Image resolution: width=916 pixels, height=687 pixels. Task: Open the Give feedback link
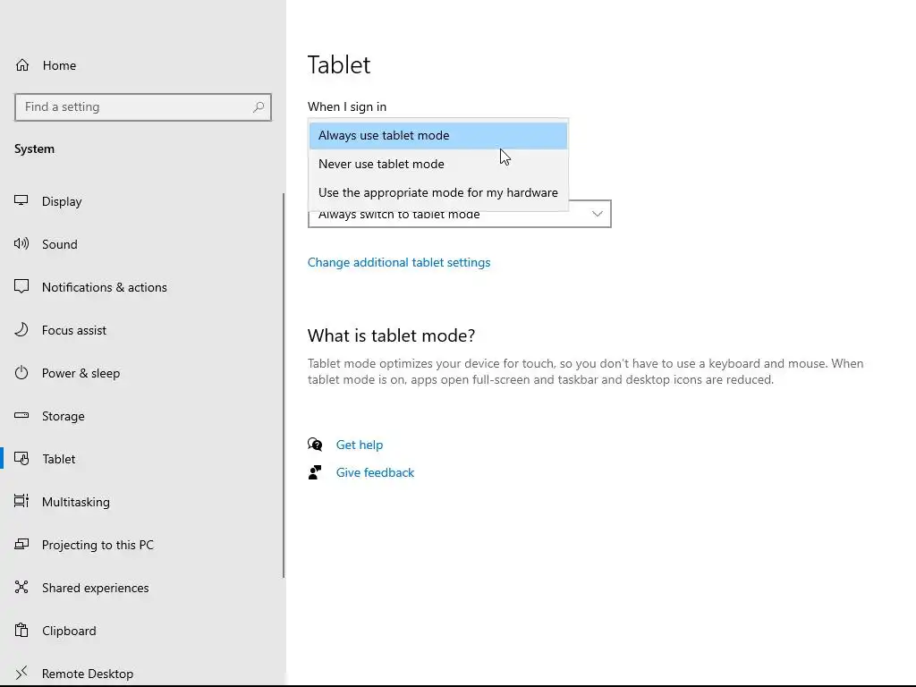pos(375,473)
